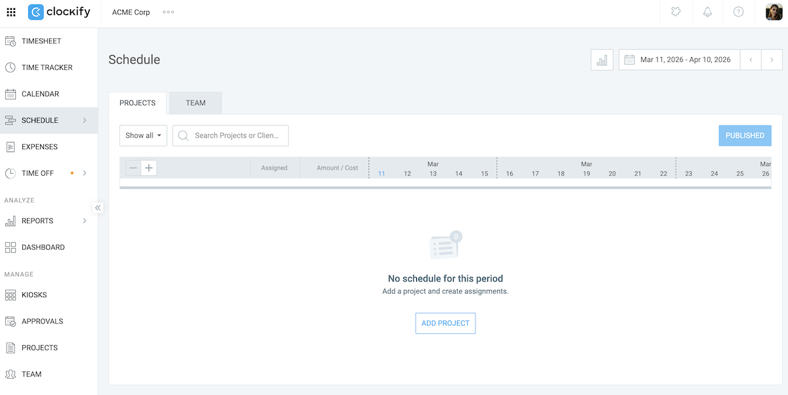Open the puzzle-piece integrations icon

point(676,12)
